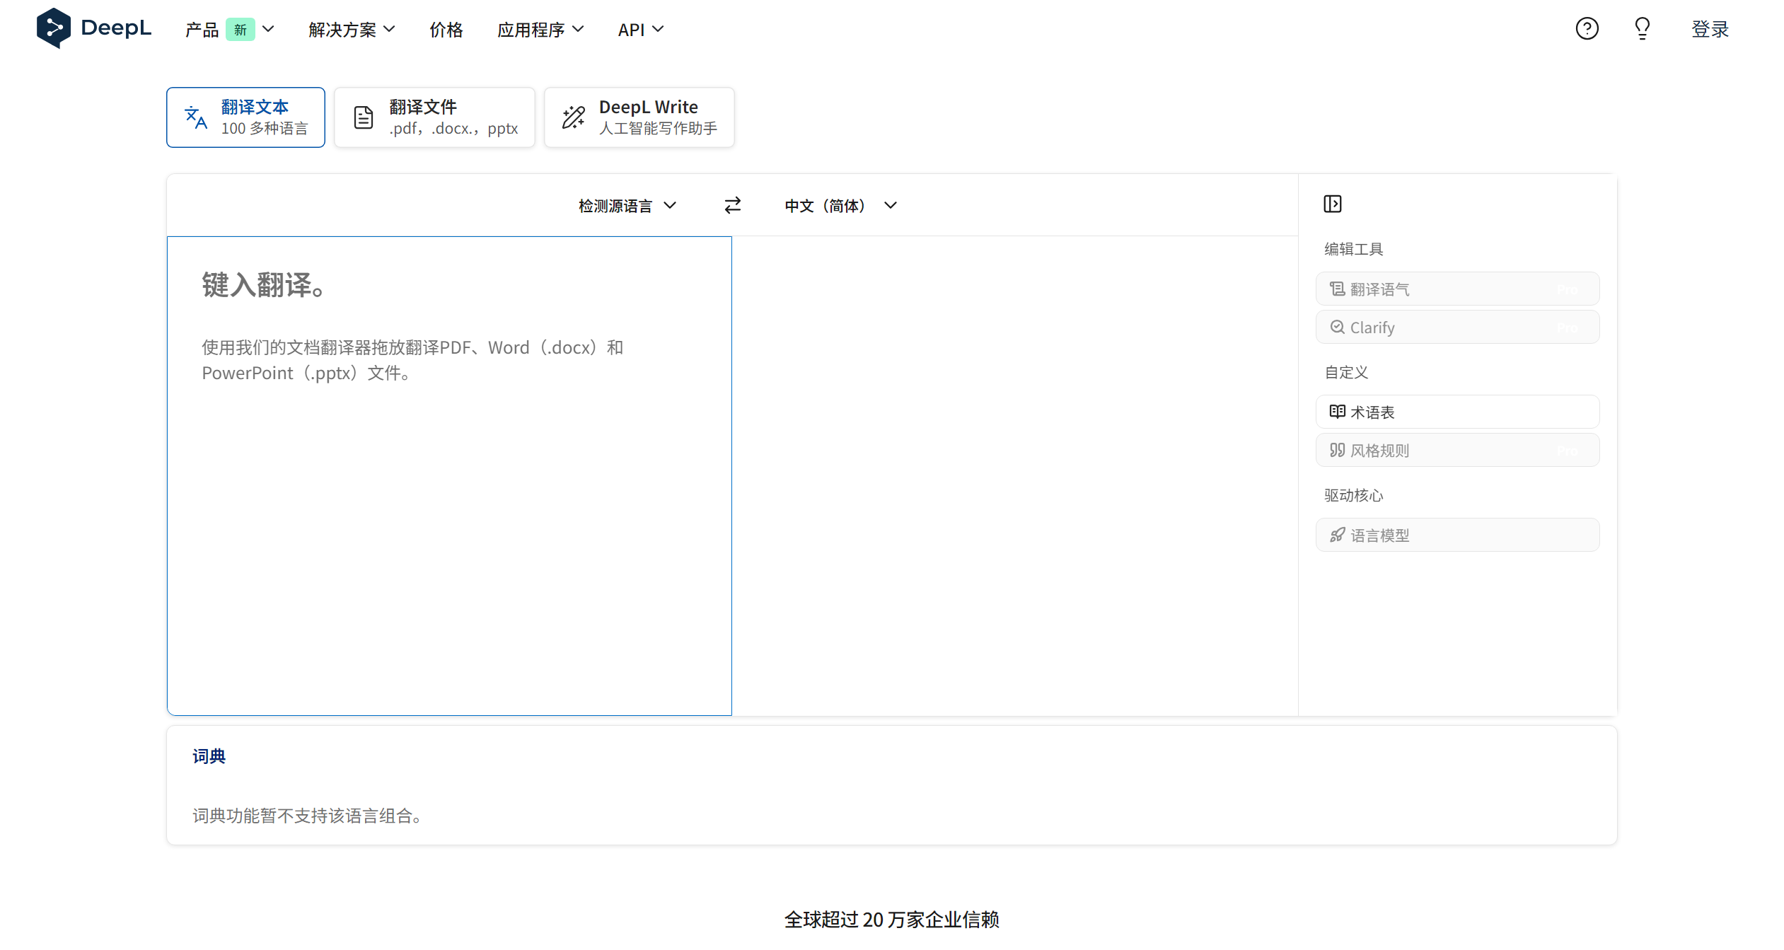Click the swap languages arrows icon
Image resolution: width=1784 pixels, height=950 pixels.
(733, 205)
